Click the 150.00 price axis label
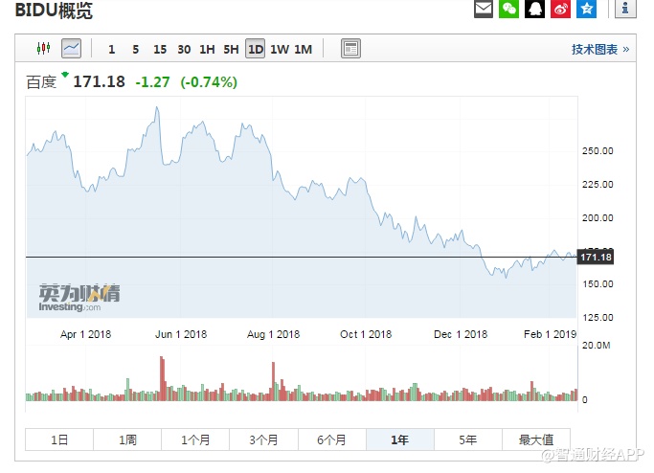Screen dimensions: 654x473 click(x=598, y=284)
